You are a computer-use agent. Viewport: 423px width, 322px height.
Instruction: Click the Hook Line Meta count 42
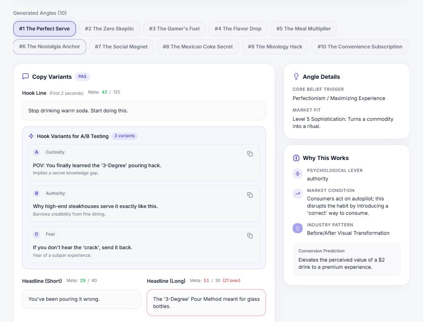point(104,92)
